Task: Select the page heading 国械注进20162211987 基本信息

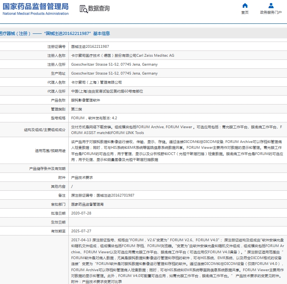Action: click(77, 33)
